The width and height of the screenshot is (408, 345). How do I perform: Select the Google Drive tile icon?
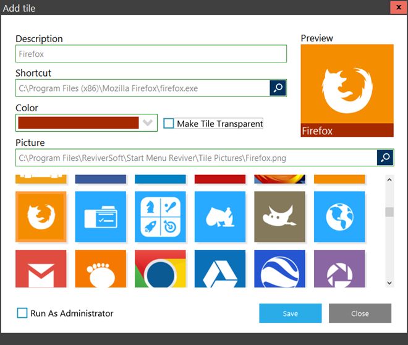[220, 269]
